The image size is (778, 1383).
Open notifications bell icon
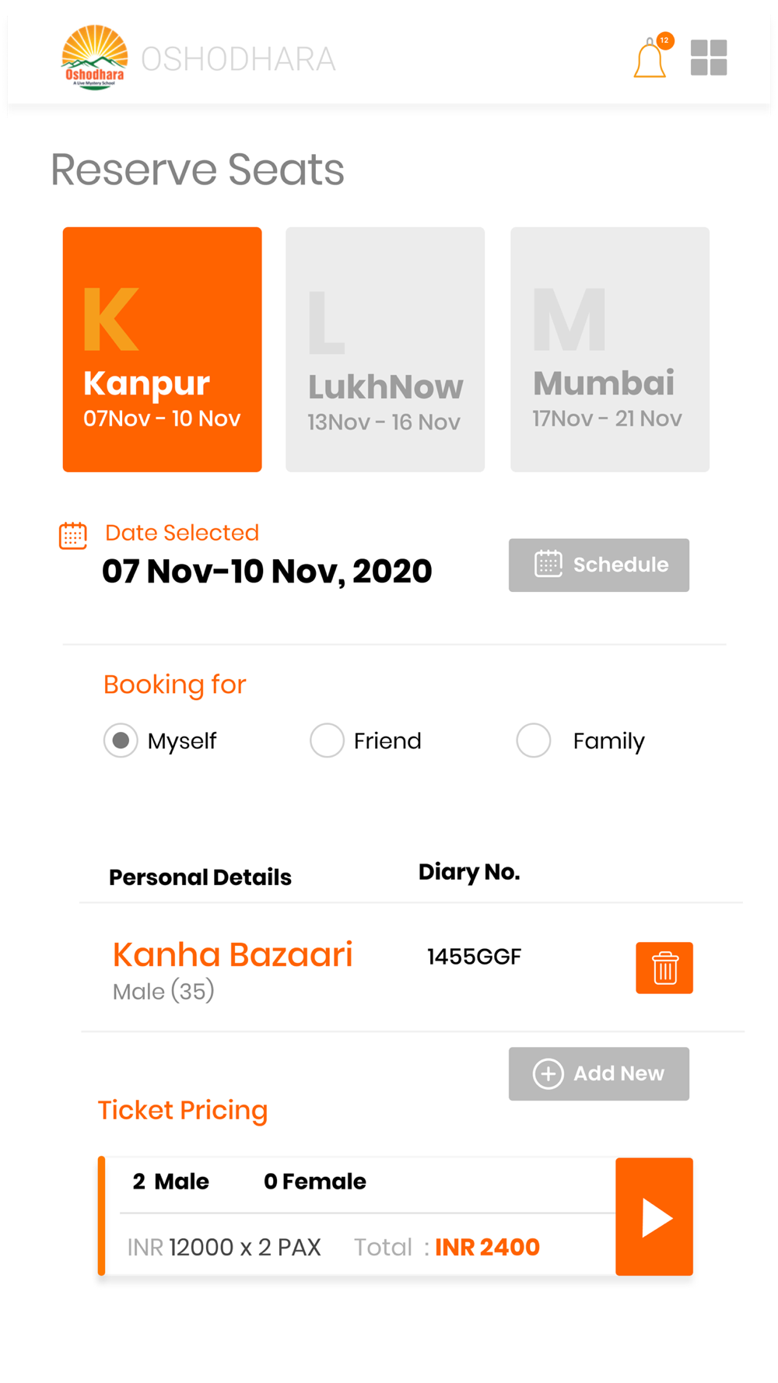click(651, 58)
